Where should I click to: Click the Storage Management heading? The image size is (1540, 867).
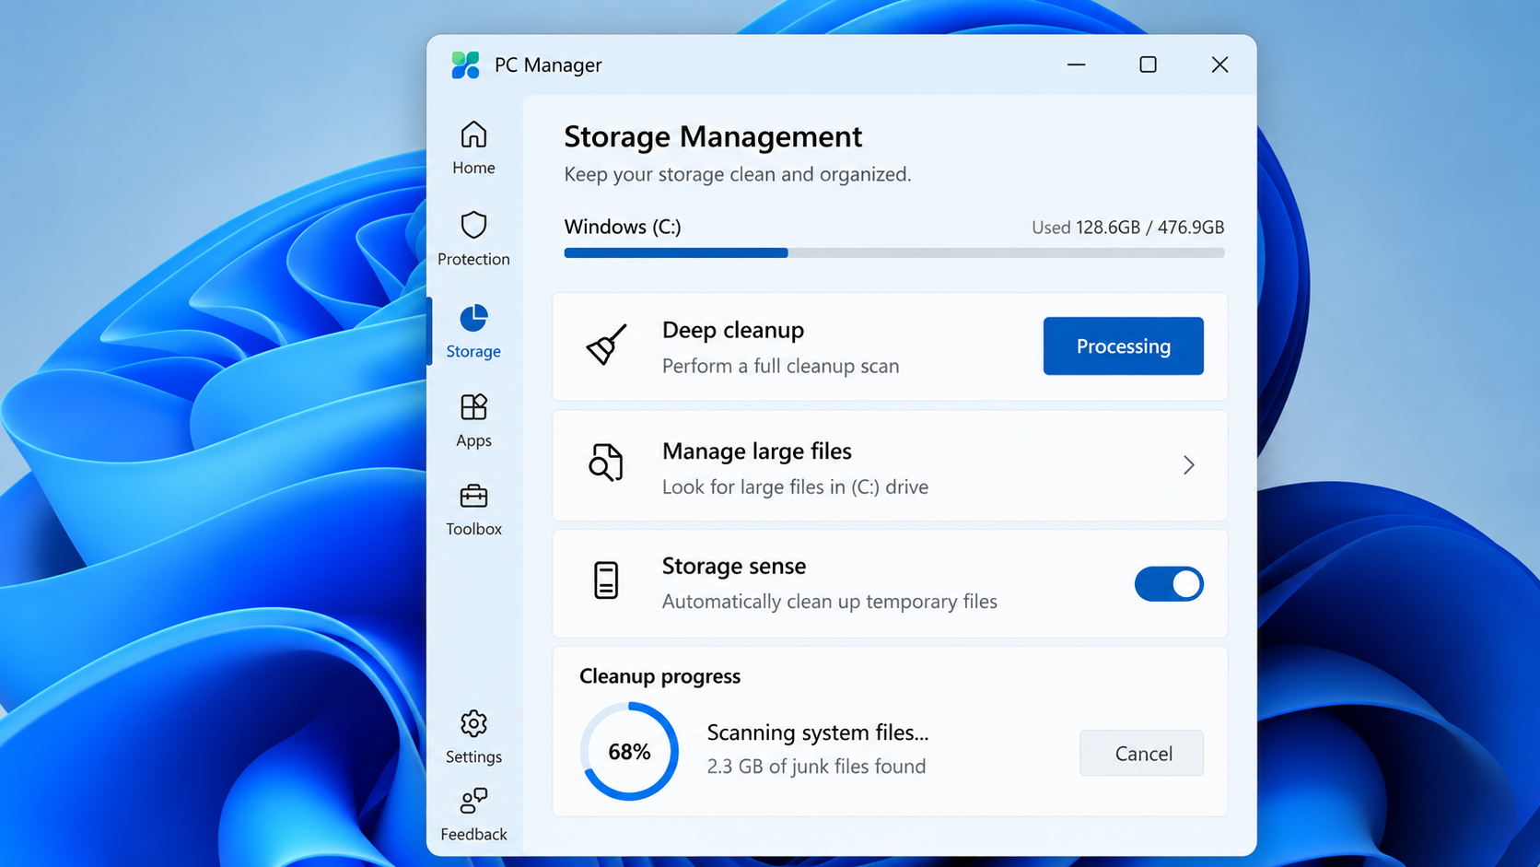713,136
